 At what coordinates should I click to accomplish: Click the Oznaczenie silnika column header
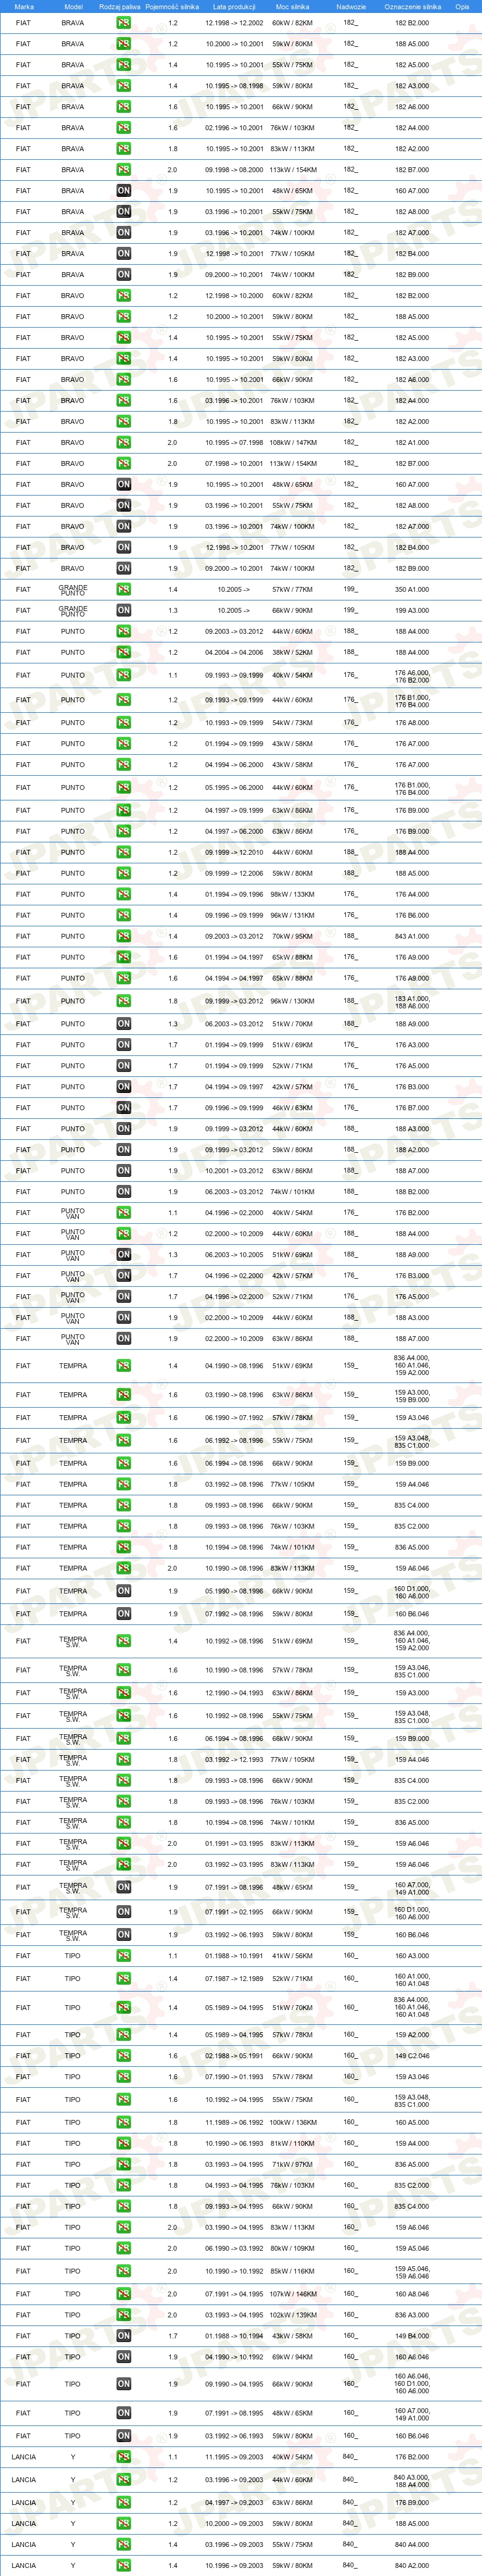(412, 7)
